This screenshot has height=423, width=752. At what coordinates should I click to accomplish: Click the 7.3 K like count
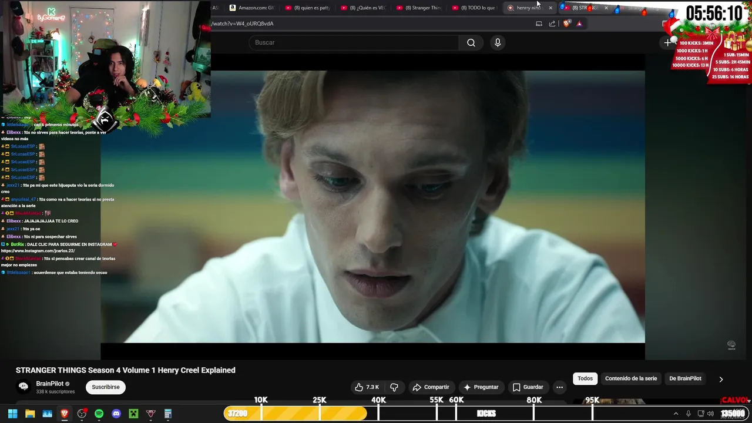click(372, 387)
